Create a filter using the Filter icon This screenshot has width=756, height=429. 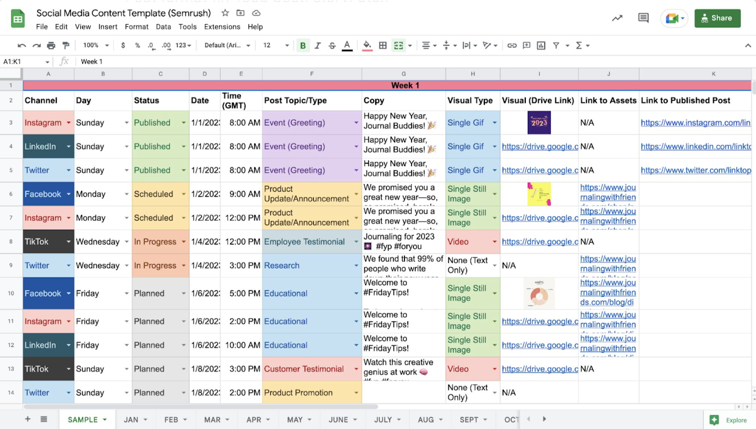click(x=557, y=45)
